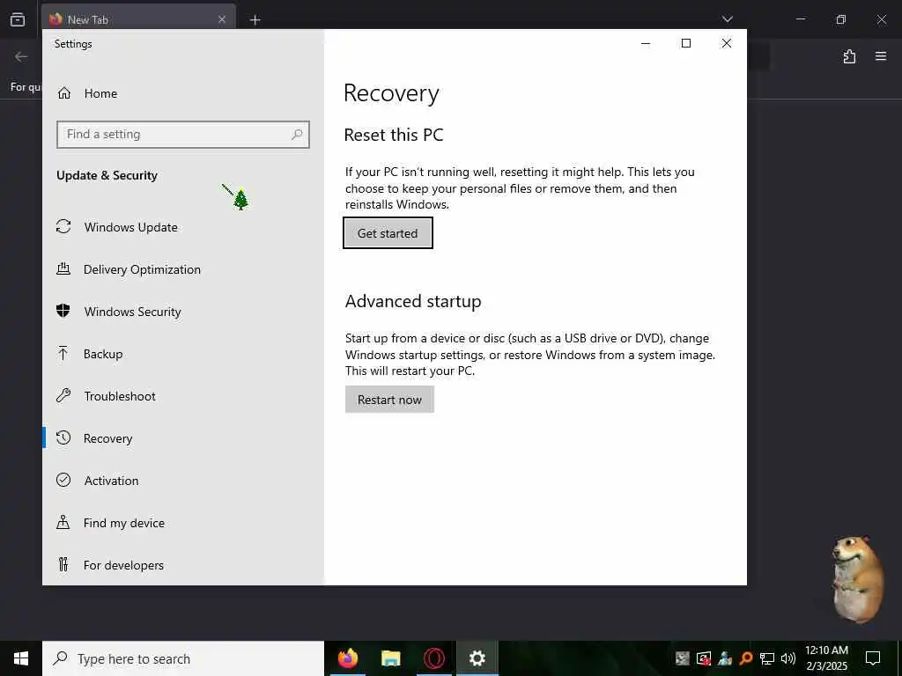Open the browser extensions puzzle icon
The image size is (902, 676).
coord(849,56)
